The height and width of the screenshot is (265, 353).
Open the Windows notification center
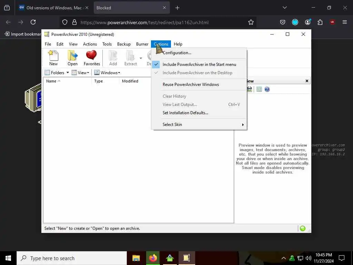pos(342,258)
